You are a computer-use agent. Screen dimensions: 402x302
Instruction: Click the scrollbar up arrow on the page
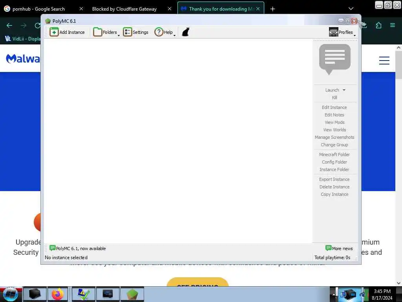click(398, 48)
